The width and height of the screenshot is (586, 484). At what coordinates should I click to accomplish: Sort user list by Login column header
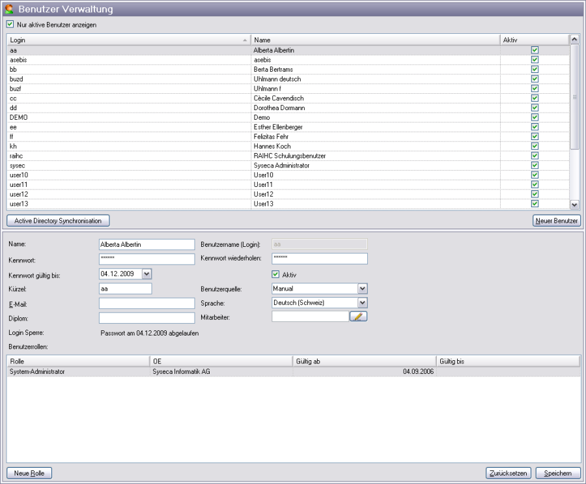[128, 40]
